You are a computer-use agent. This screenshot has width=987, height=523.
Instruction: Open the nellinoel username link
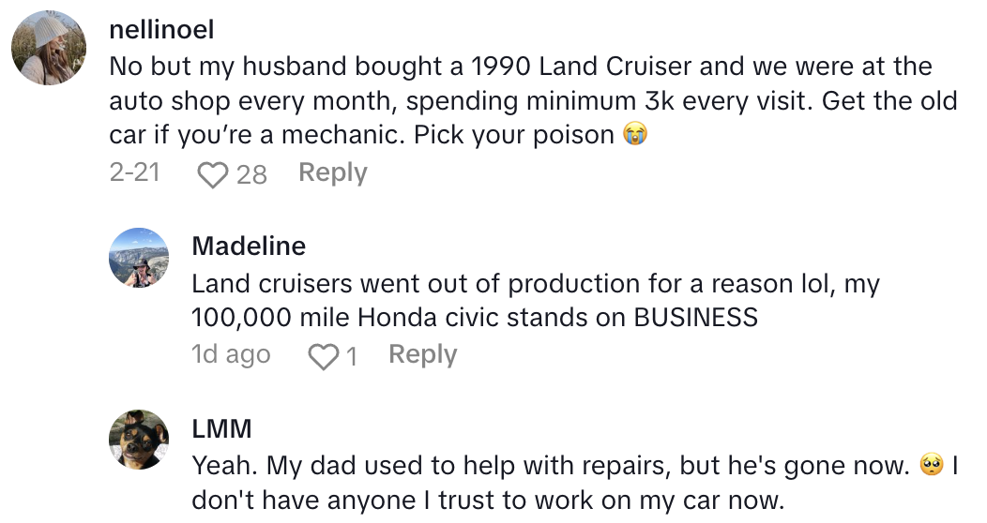point(161,30)
